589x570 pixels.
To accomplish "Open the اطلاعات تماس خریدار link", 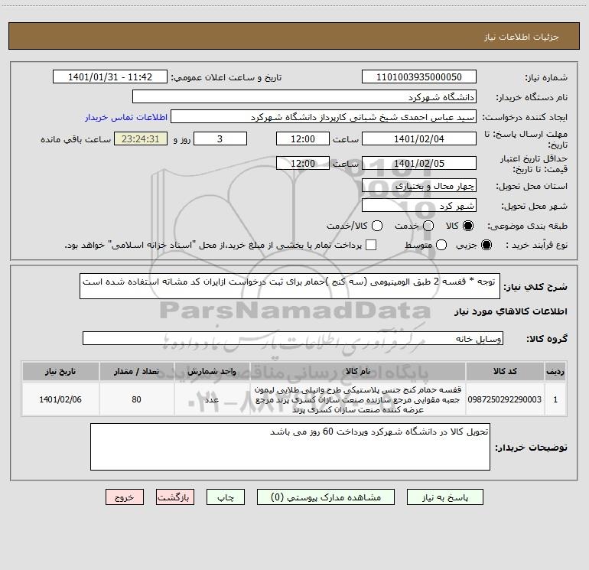I will [x=126, y=117].
